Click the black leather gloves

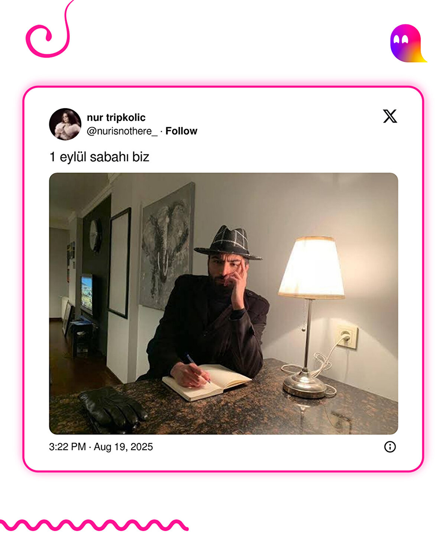[x=111, y=410]
